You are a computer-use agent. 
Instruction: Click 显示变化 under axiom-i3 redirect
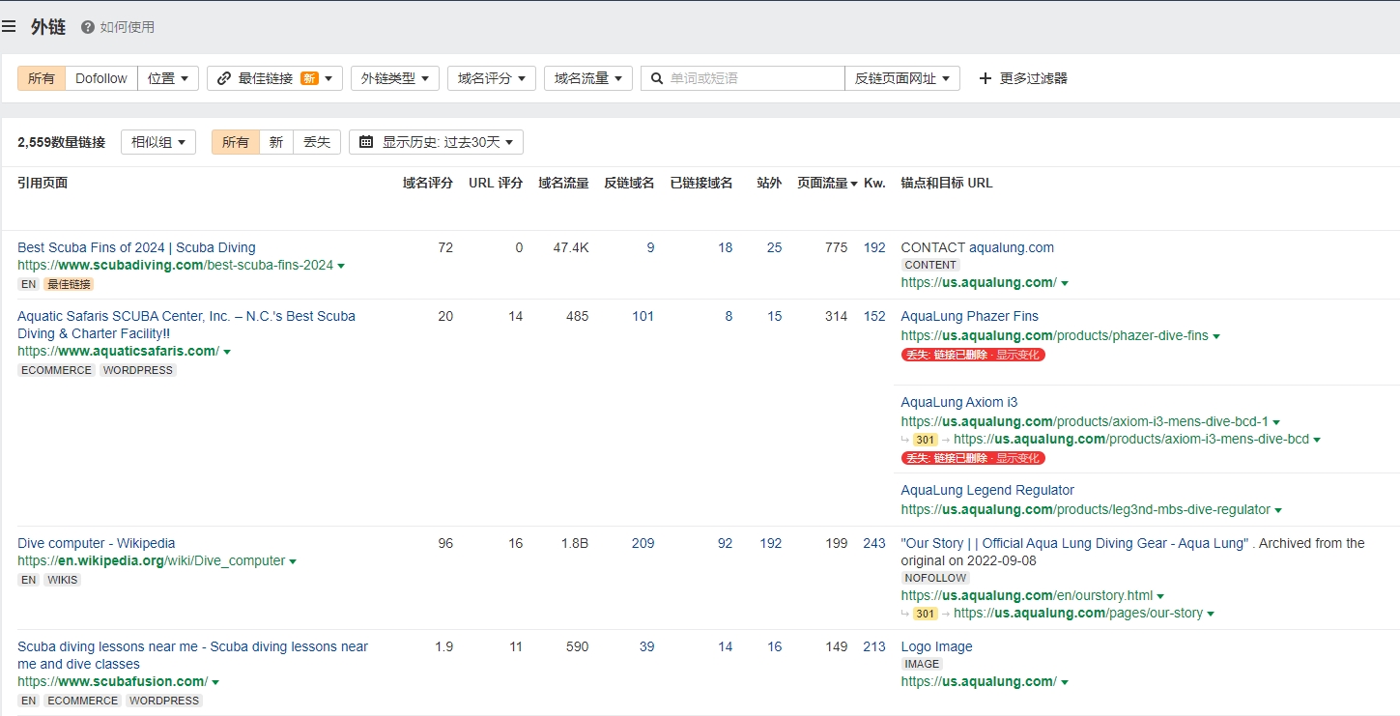[x=1017, y=458]
